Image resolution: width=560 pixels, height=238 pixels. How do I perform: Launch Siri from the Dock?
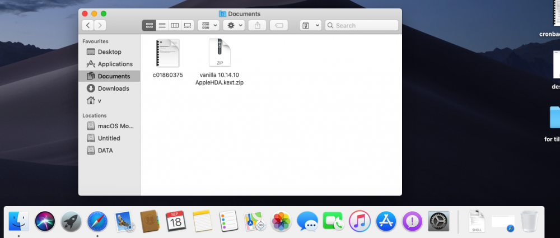coord(45,221)
